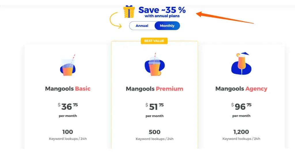Image resolution: width=295 pixels, height=154 pixels.
Task: Click the 1,200 keyword lookups figure
Action: pos(241,132)
